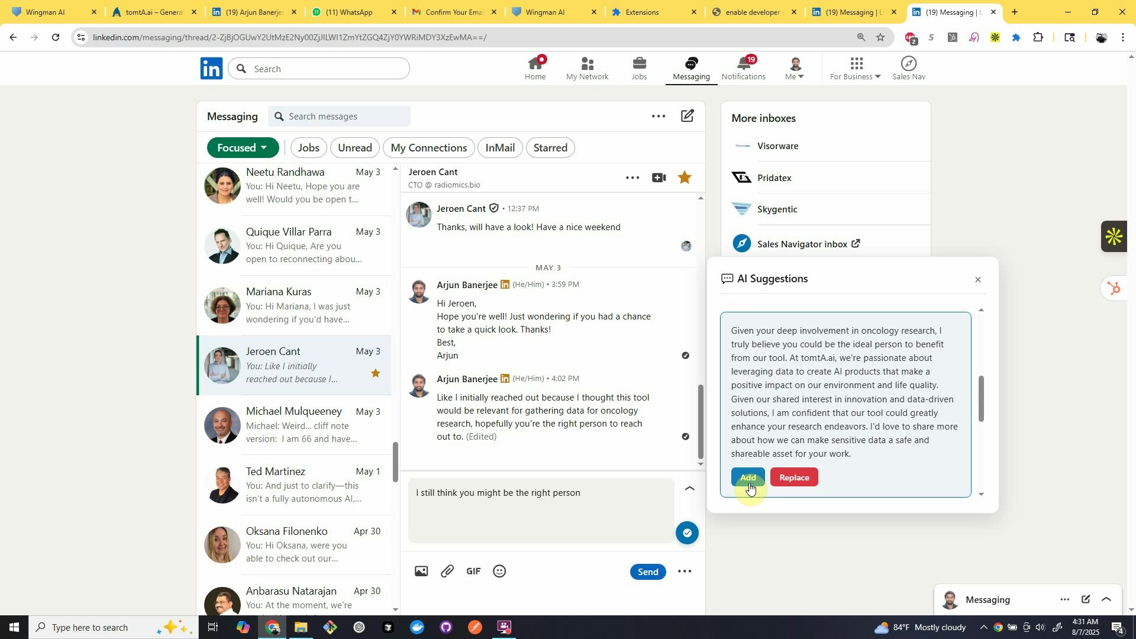Image resolution: width=1136 pixels, height=639 pixels.
Task: Add the AI suggestion to message
Action: point(748,477)
